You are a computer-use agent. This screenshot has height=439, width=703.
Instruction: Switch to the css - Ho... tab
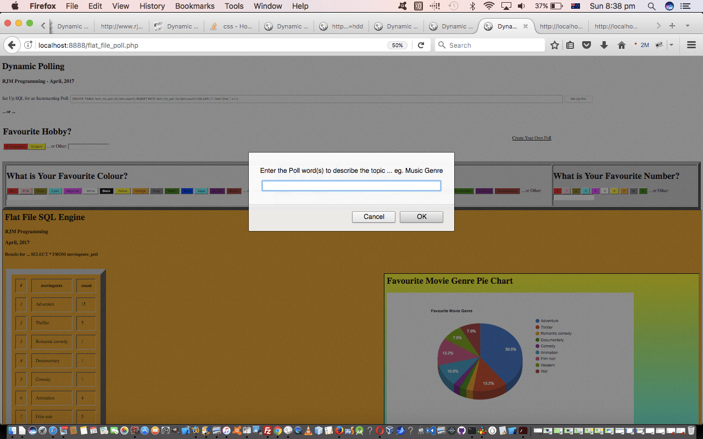click(232, 26)
